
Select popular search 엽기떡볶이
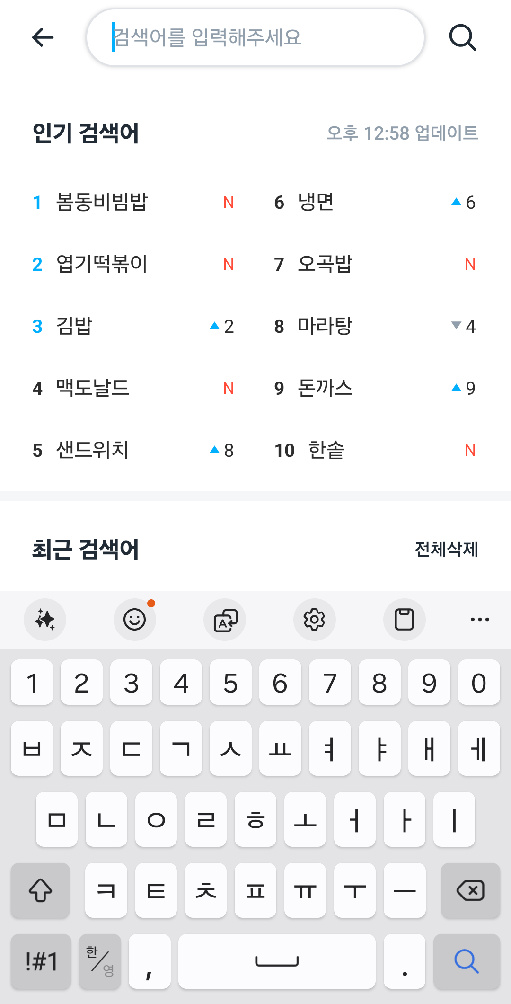pos(102,264)
